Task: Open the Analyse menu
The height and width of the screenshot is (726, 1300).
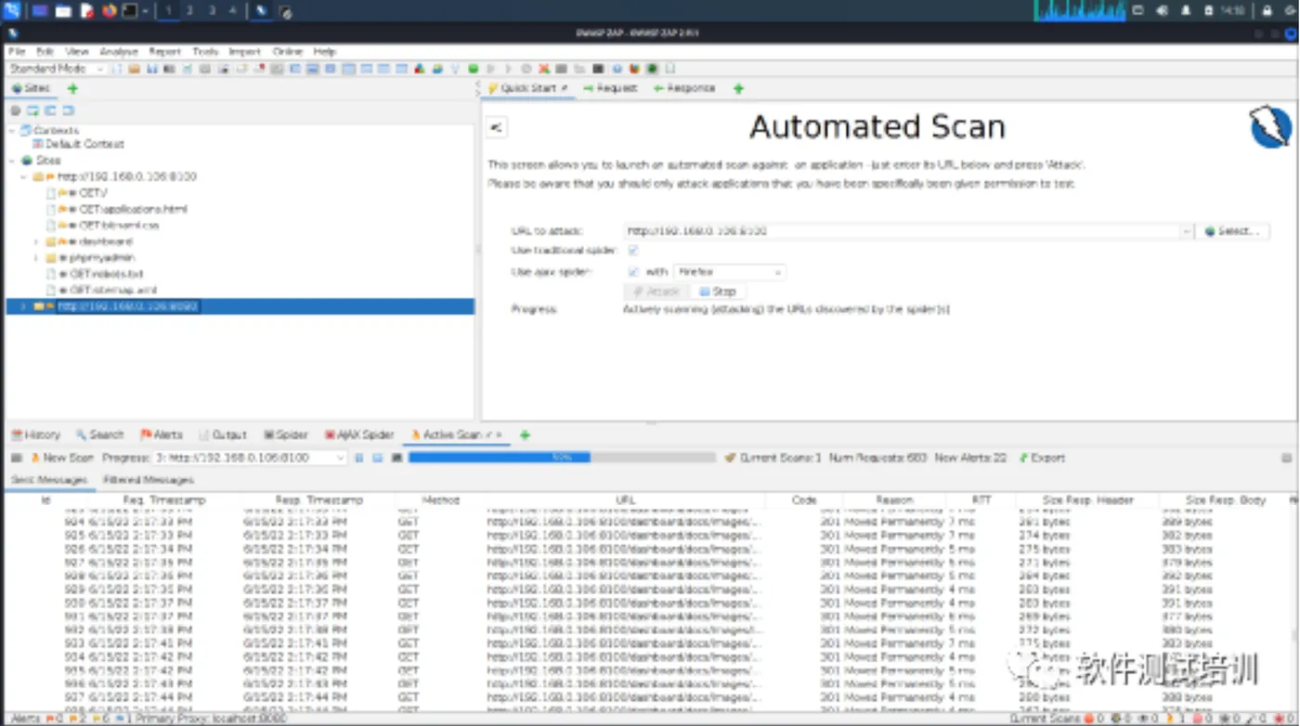Action: 119,52
